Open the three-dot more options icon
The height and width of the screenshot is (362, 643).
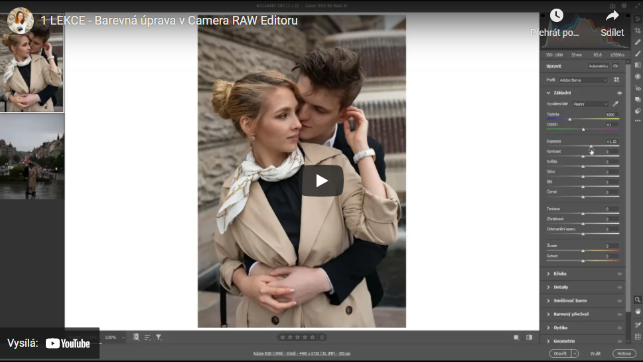tap(638, 121)
